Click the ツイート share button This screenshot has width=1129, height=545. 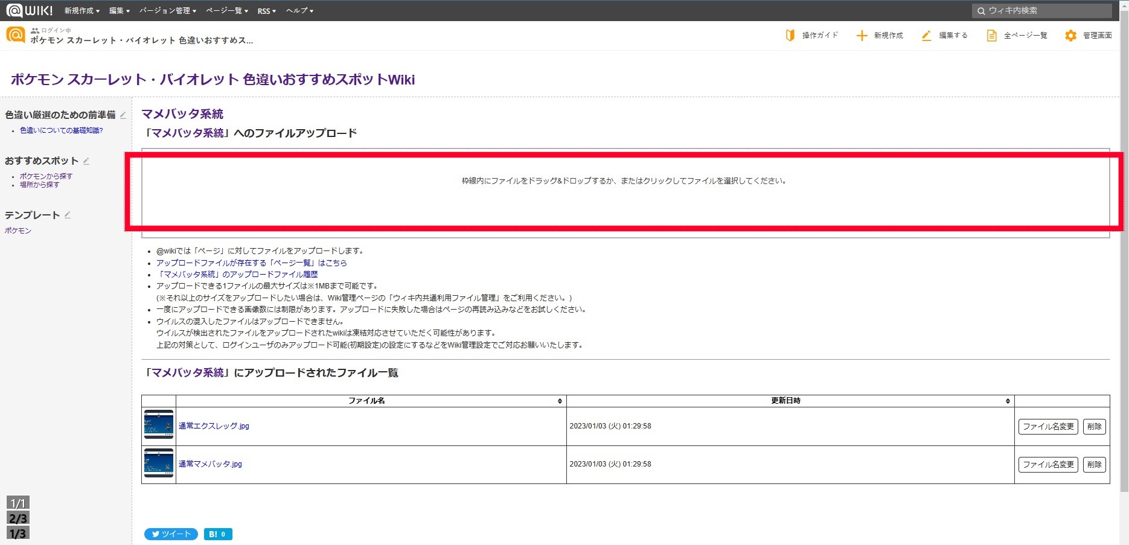coord(171,534)
